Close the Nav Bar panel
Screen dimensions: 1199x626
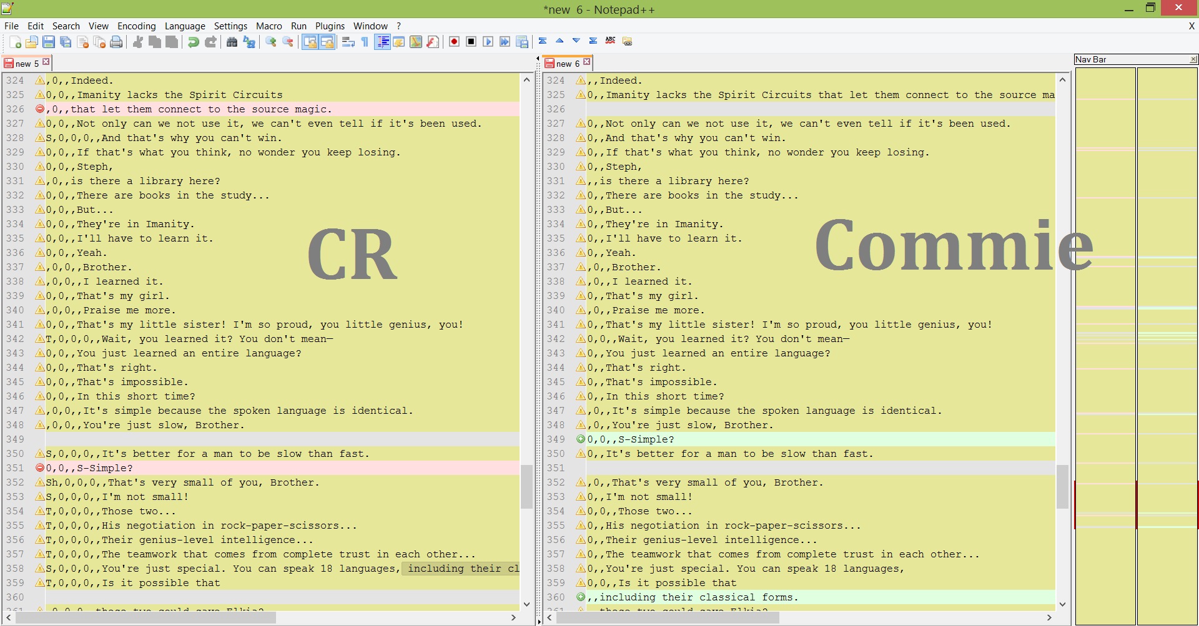(1193, 59)
